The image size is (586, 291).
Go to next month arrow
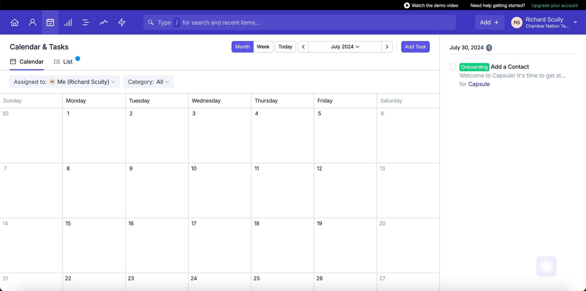point(387,47)
